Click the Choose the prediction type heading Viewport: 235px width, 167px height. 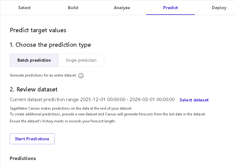[x=50, y=45]
